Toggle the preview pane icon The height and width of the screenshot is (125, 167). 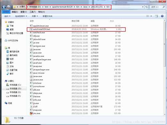(x=156, y=16)
